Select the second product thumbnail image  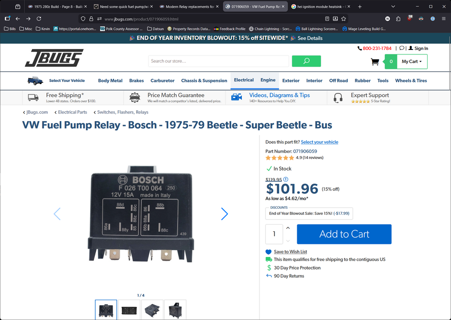129,310
